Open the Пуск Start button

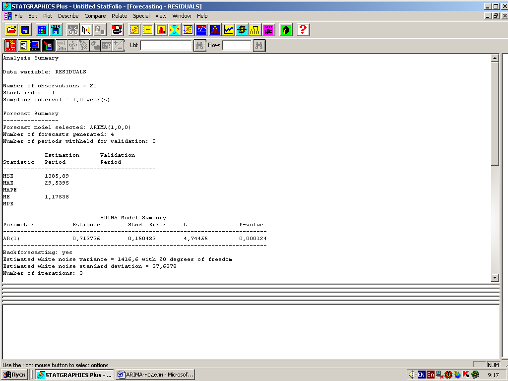15,375
